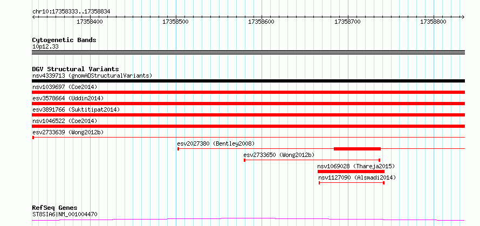Click the 17358600 ruler tick label
480x226 pixels.
point(262,22)
